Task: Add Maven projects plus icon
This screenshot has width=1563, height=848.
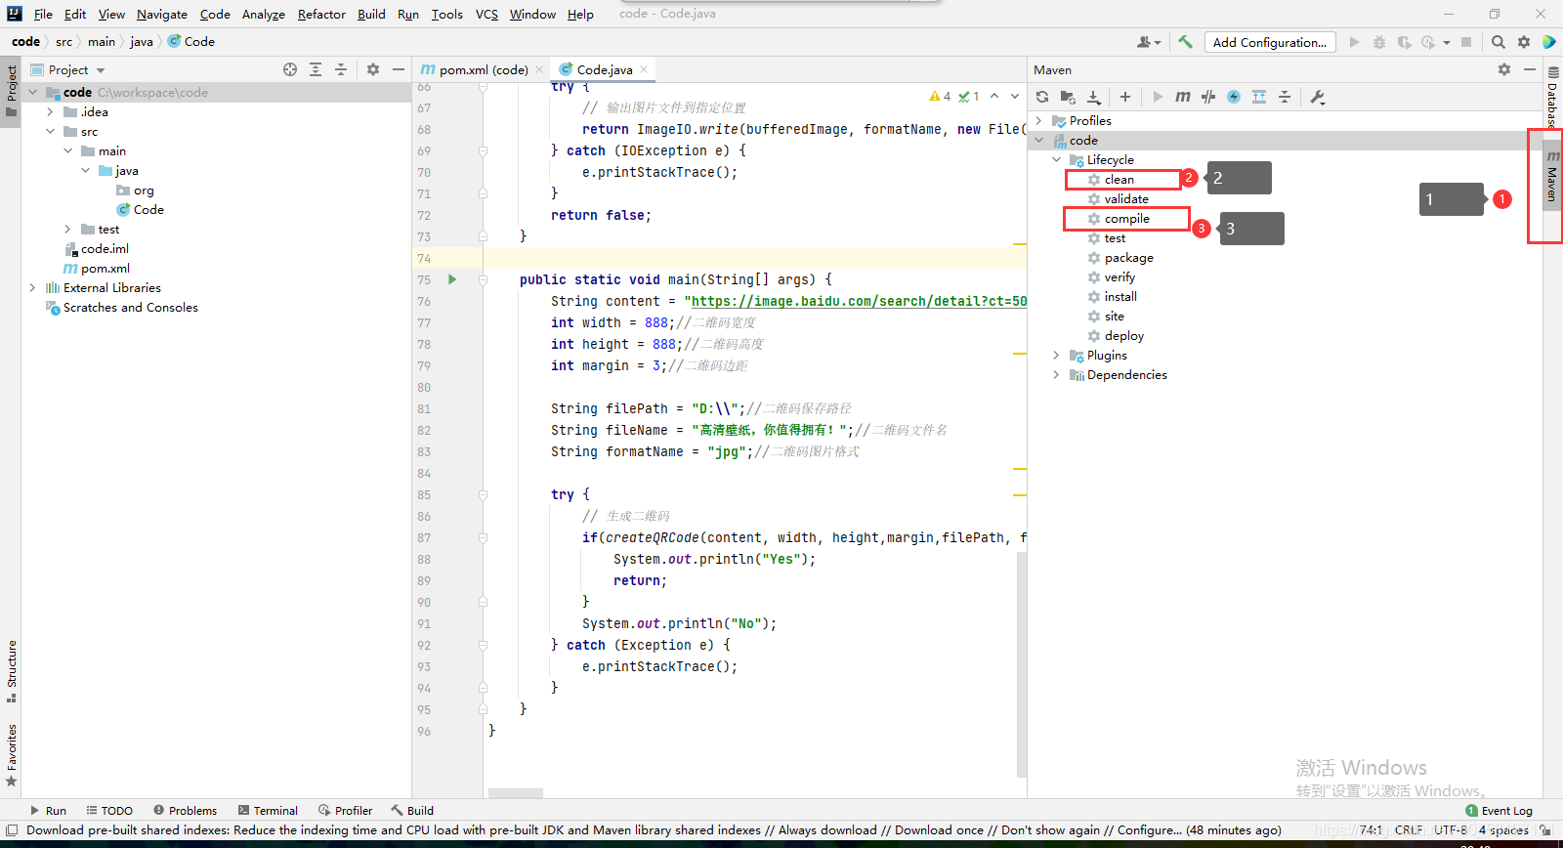Action: tap(1125, 97)
